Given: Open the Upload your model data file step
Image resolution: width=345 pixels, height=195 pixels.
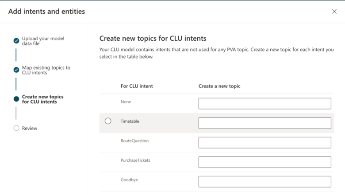Looking at the screenshot, I should 43,41.
